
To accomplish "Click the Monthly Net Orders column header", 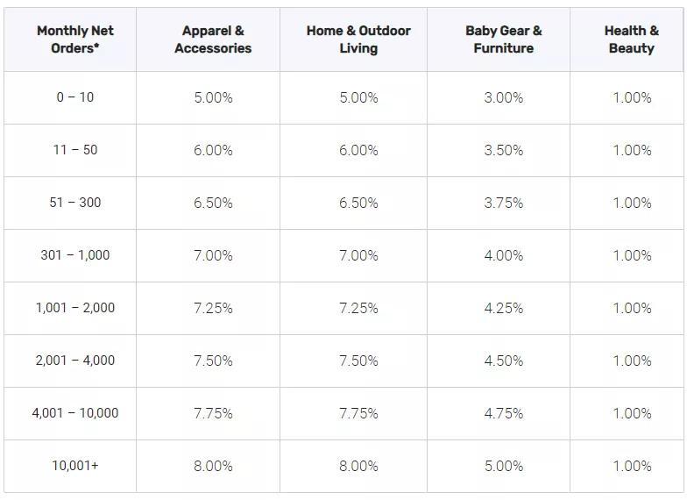I will [75, 39].
